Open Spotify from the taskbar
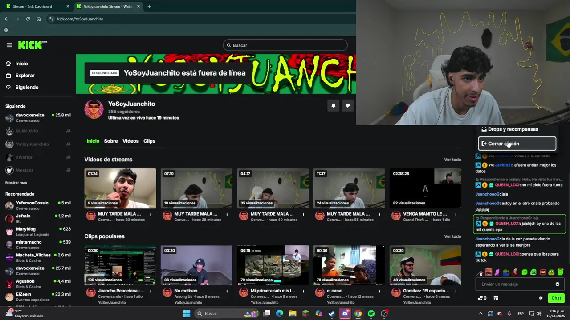The height and width of the screenshot is (320, 570). click(x=371, y=314)
